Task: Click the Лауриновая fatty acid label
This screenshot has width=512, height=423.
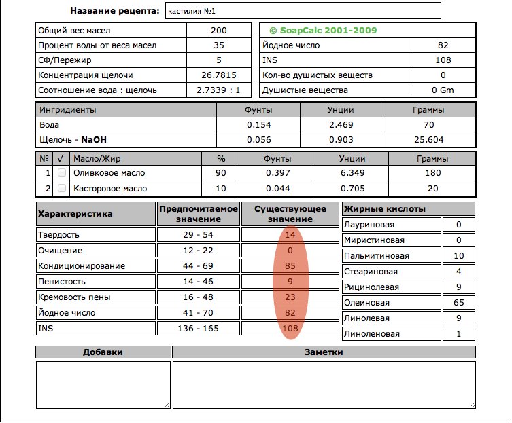Action: pos(369,225)
